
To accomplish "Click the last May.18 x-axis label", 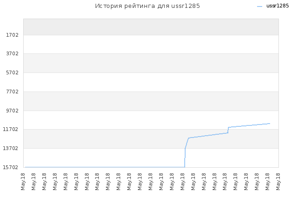I will tap(278, 182).
